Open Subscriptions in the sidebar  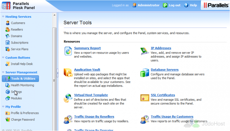pyautogui.click(x=20, y=42)
